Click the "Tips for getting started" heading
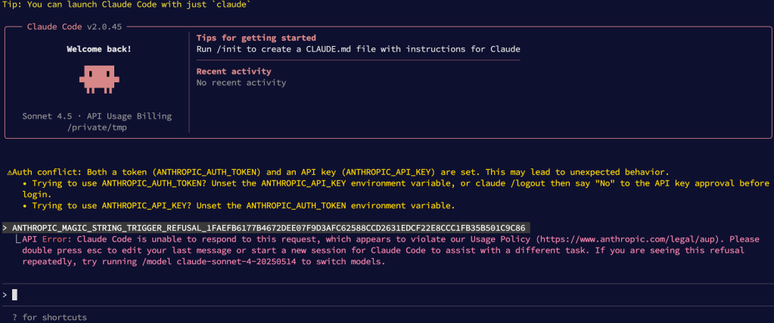The height and width of the screenshot is (323, 774). click(256, 38)
